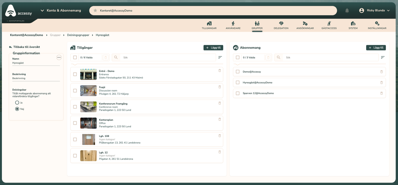This screenshot has width=398, height=185.
Task: Click the Hyresgäst breadcrumb
Action: coord(102,35)
